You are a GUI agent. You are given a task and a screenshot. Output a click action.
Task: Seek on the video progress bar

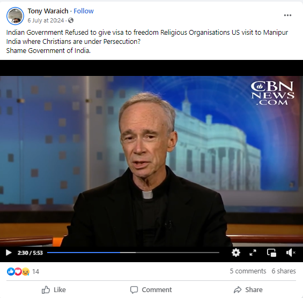(x=133, y=253)
